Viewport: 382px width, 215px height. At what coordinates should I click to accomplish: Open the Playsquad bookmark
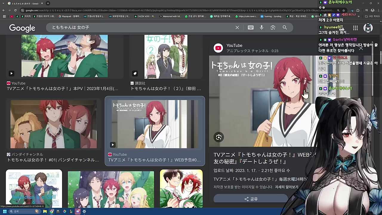click(69, 16)
